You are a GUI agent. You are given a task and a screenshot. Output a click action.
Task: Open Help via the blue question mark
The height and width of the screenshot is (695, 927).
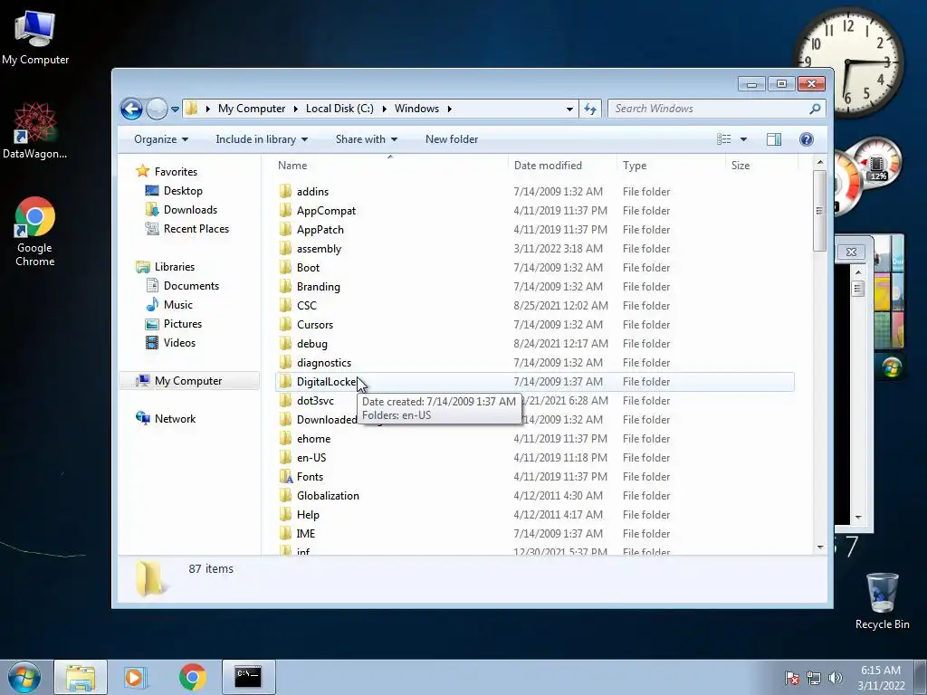[x=807, y=139]
